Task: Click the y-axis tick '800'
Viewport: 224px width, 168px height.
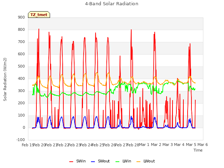Action: [21, 29]
